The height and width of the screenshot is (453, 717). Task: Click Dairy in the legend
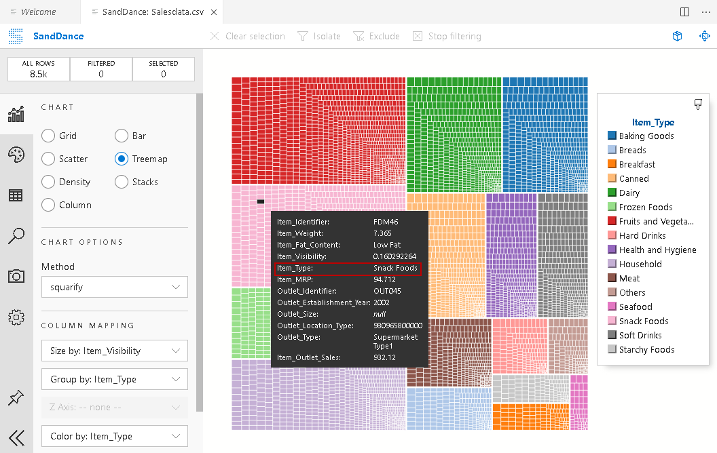(629, 193)
